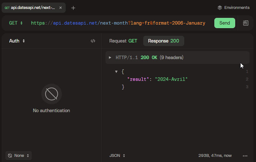The width and height of the screenshot is (256, 162).
Task: Click the response size and time status
Action: tap(215, 156)
